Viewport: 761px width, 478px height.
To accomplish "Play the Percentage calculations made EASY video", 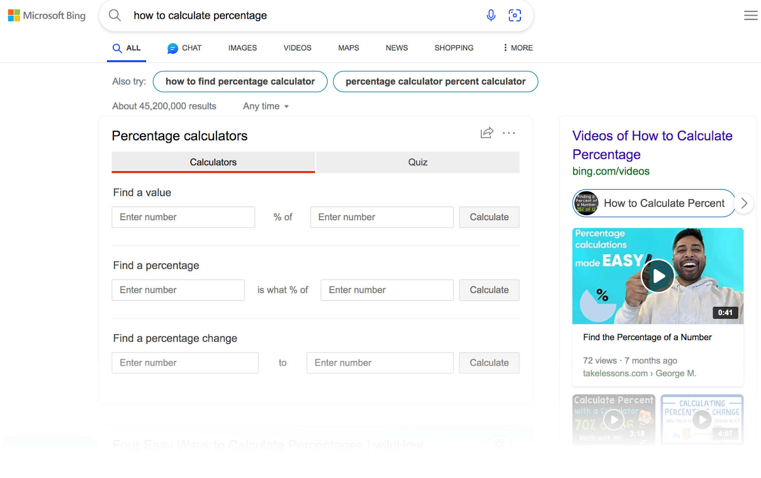I will point(658,276).
